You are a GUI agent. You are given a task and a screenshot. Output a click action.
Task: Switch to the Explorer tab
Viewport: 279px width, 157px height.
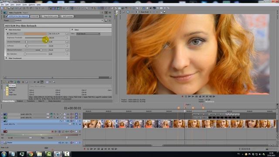click(20, 101)
